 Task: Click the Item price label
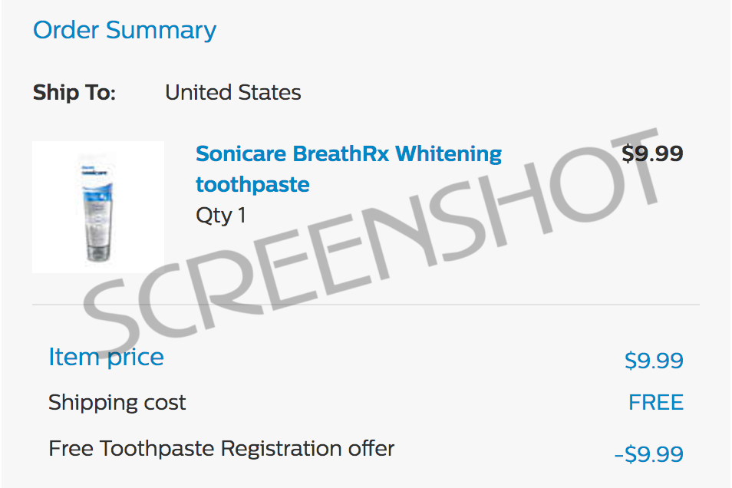click(106, 358)
